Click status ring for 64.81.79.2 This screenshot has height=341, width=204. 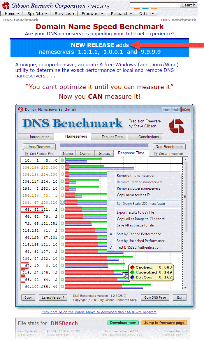pos(62,217)
